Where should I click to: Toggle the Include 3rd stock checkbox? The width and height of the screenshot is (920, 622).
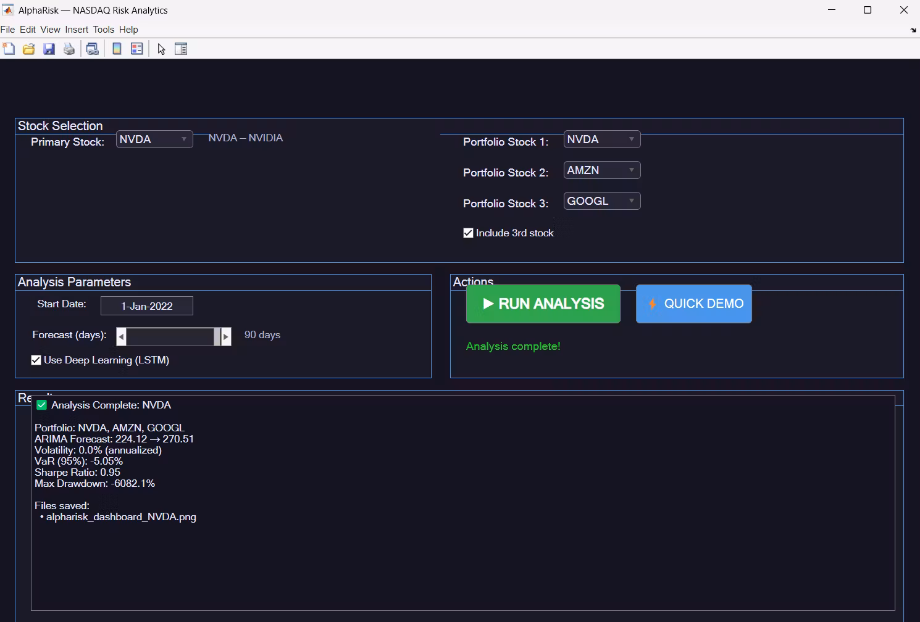click(468, 233)
